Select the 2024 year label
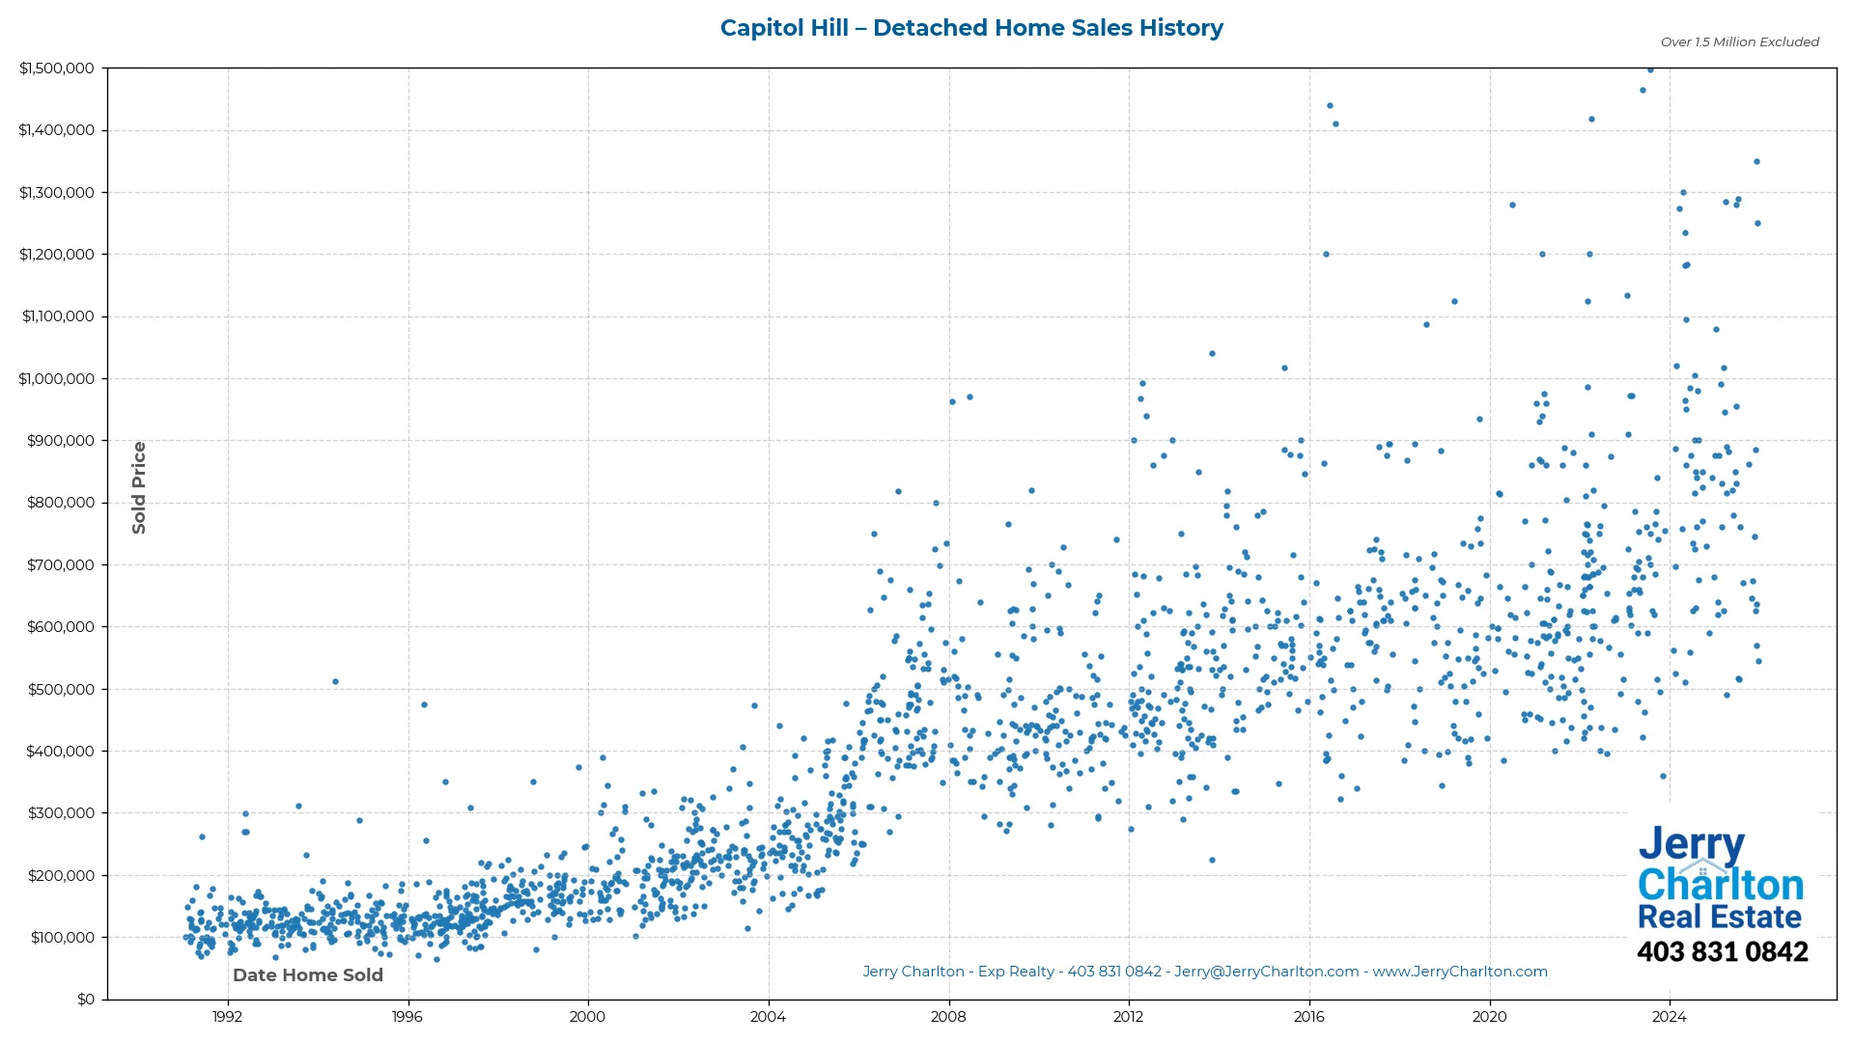1854x1042 pixels. pos(1671,1017)
